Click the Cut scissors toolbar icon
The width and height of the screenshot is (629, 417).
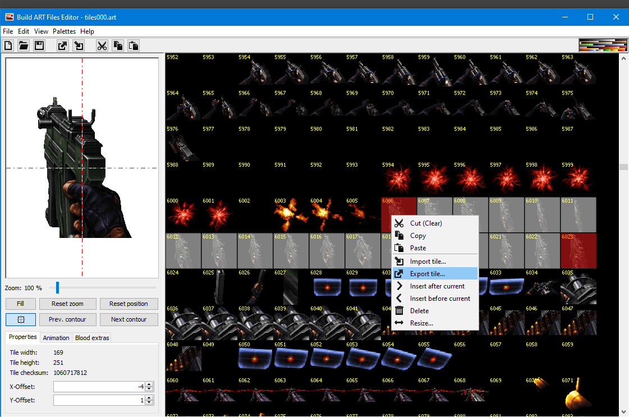coord(102,45)
